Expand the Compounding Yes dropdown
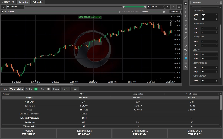The image size is (223, 139). point(209,15)
